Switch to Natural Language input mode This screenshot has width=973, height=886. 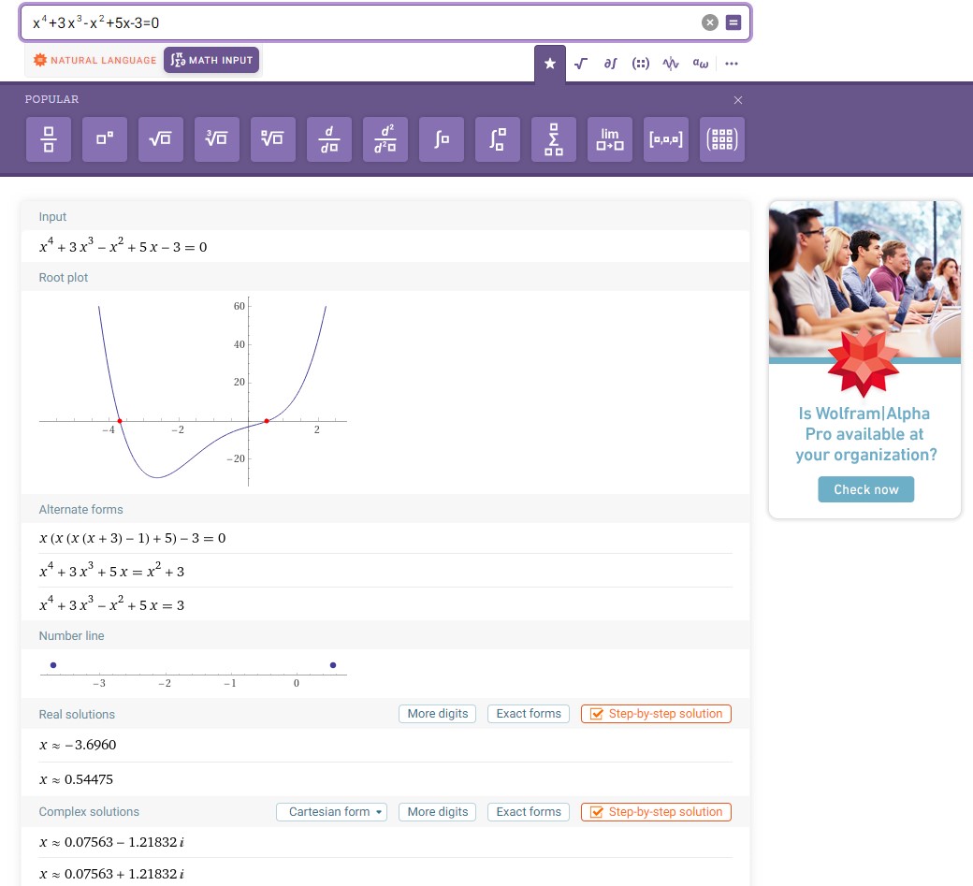click(94, 60)
